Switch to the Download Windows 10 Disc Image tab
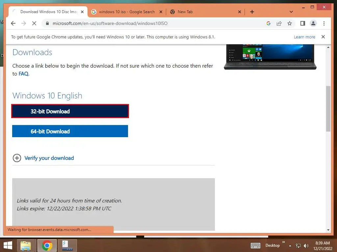This screenshot has height=252, width=337. point(48,12)
